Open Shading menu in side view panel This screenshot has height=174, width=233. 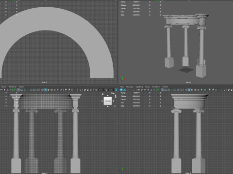[x=130, y=87]
